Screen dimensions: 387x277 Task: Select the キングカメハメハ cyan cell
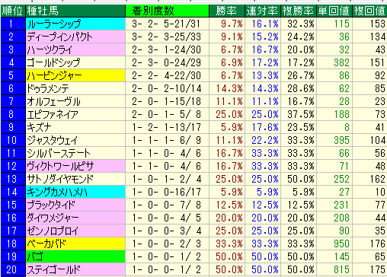[x=75, y=192]
